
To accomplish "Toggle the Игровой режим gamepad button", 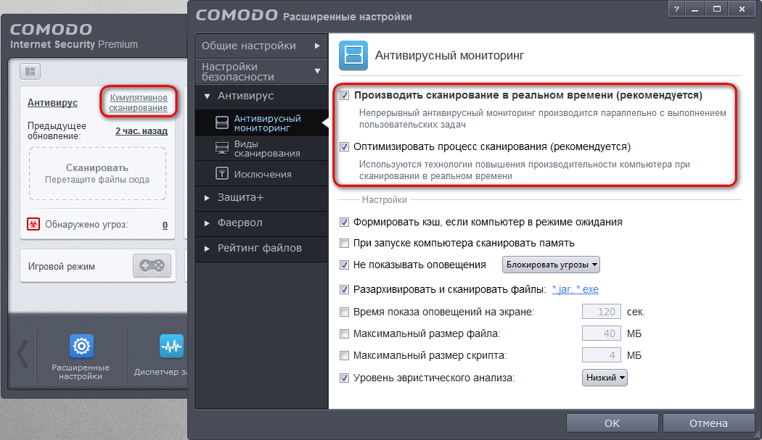I will [152, 265].
